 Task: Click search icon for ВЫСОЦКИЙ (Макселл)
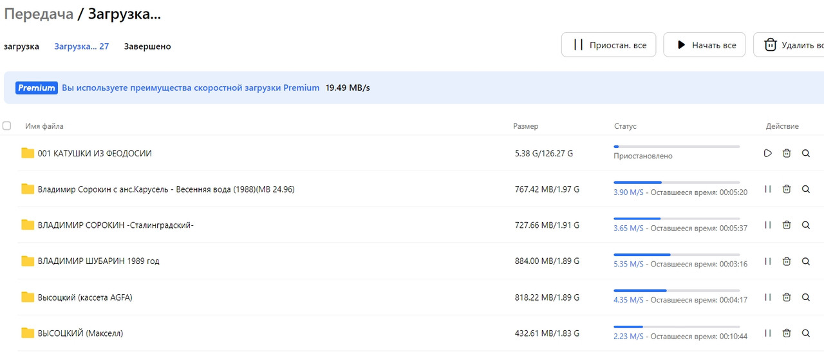[x=806, y=333]
